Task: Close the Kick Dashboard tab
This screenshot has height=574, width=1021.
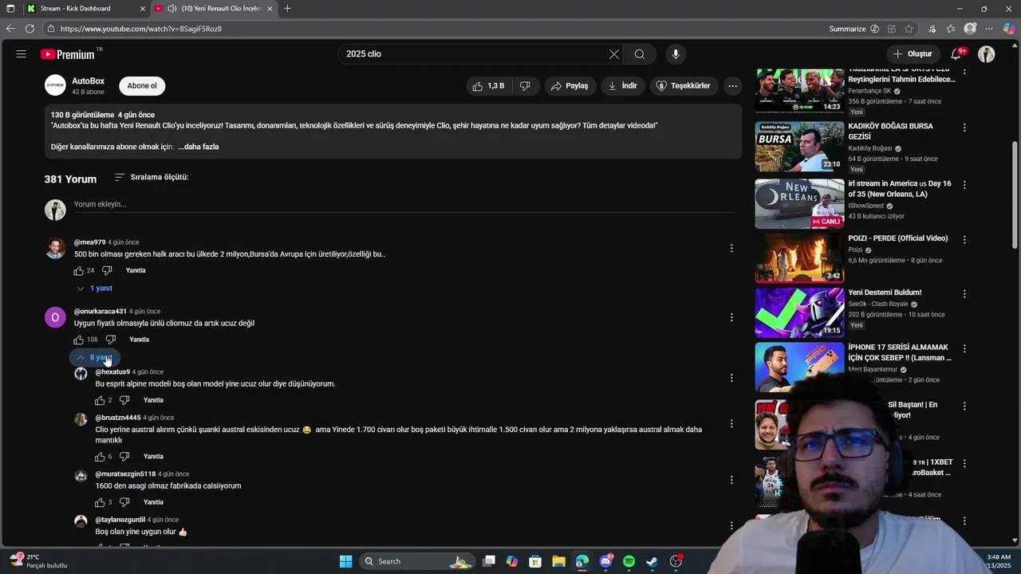Action: point(143,9)
